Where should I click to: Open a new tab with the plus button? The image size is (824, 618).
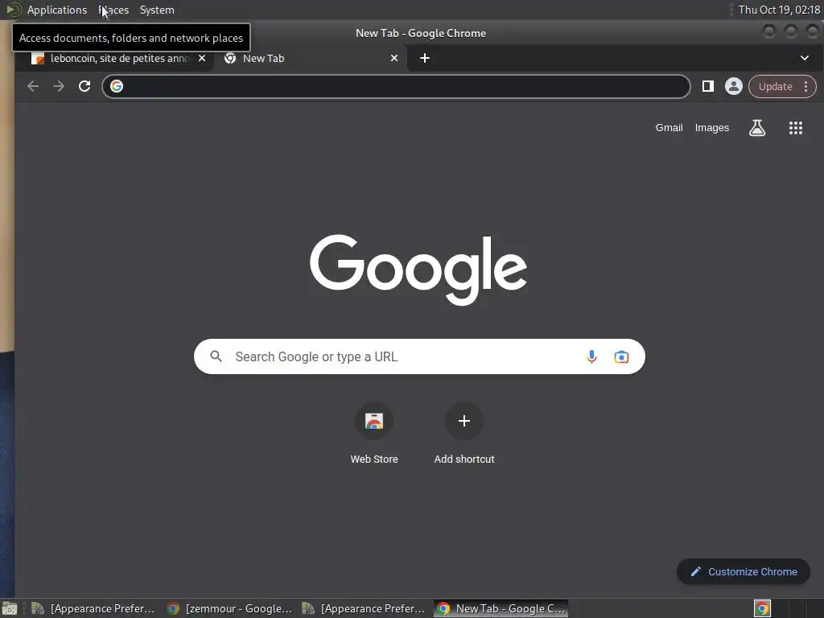(425, 58)
